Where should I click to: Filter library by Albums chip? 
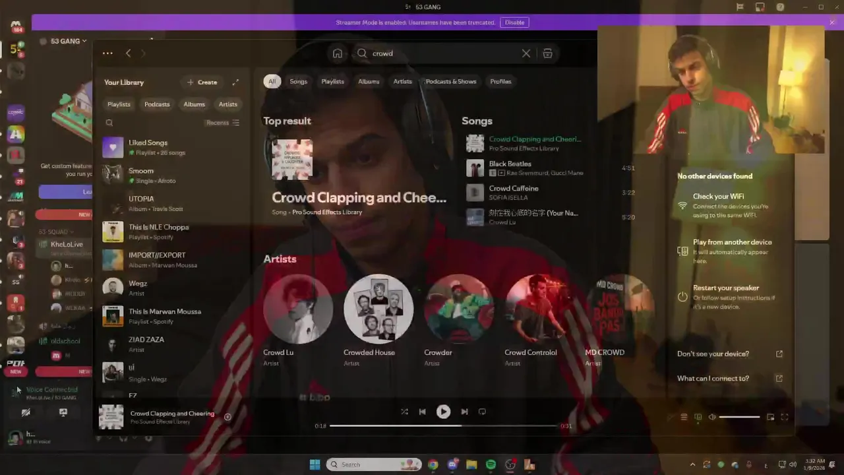pyautogui.click(x=194, y=104)
